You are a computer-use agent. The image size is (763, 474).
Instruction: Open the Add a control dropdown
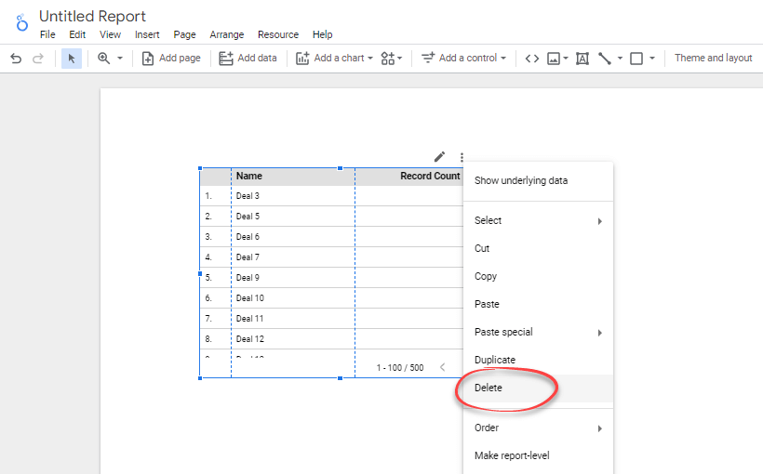pos(463,59)
